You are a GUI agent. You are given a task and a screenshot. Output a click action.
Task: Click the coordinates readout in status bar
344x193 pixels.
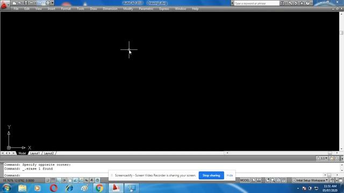click(x=19, y=181)
